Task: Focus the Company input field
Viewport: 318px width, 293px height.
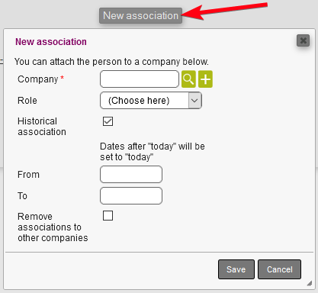Action: click(140, 79)
